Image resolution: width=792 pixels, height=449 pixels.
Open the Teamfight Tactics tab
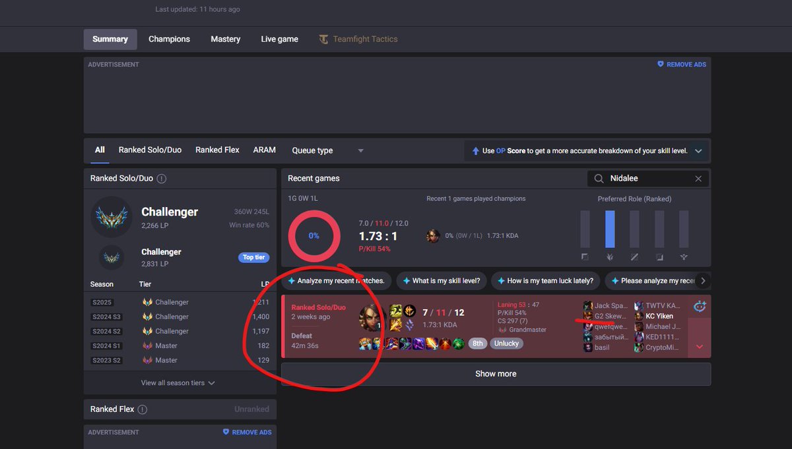[358, 39]
